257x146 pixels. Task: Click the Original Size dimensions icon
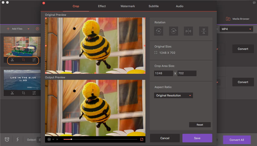pyautogui.click(x=156, y=52)
